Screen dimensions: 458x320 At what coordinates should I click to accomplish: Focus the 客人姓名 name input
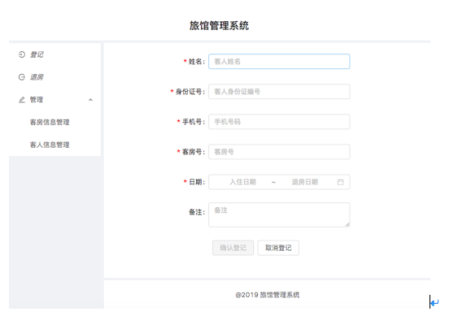[x=279, y=62]
